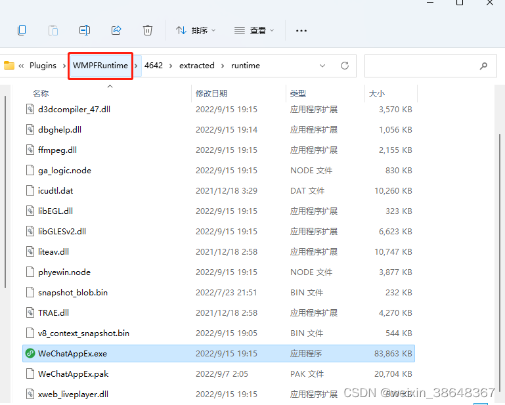The height and width of the screenshot is (405, 505).
Task: Open the 查看 view dropdown
Action: click(x=254, y=31)
